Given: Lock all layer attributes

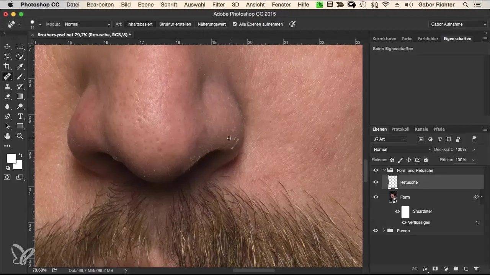Looking at the screenshot, I should [426, 160].
